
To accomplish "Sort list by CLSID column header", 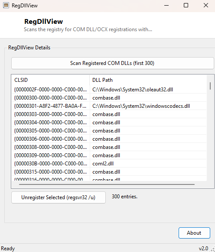I will pos(50,80).
